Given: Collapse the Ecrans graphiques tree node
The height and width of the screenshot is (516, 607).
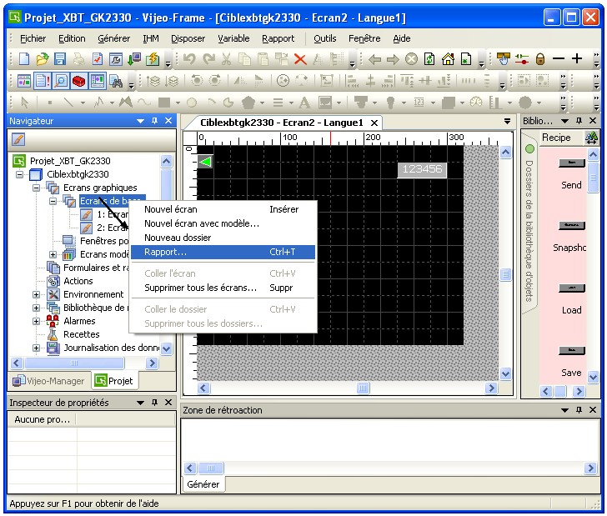Looking at the screenshot, I should pos(36,188).
